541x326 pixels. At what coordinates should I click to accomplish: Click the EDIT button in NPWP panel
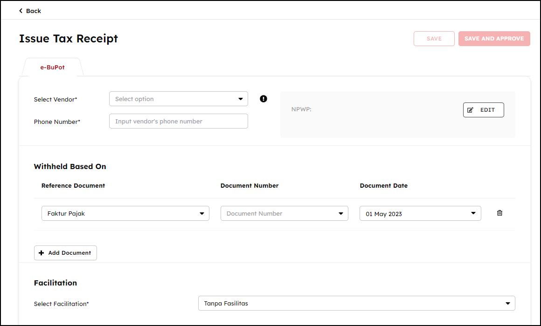point(483,110)
